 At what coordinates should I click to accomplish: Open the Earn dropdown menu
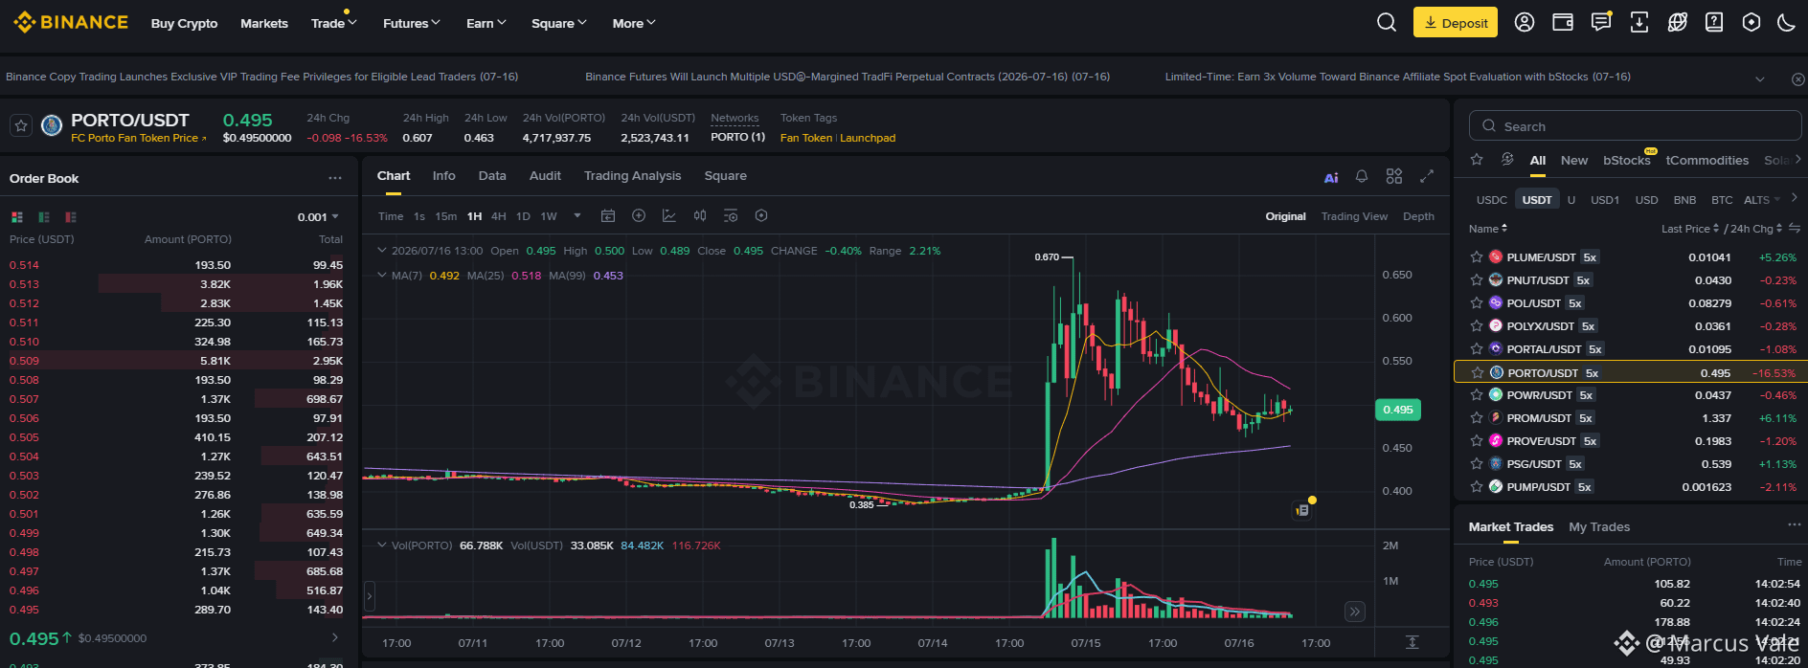486,23
